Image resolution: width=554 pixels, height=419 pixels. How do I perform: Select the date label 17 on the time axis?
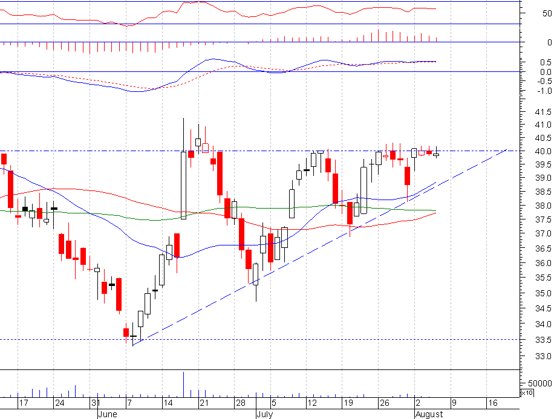point(24,403)
